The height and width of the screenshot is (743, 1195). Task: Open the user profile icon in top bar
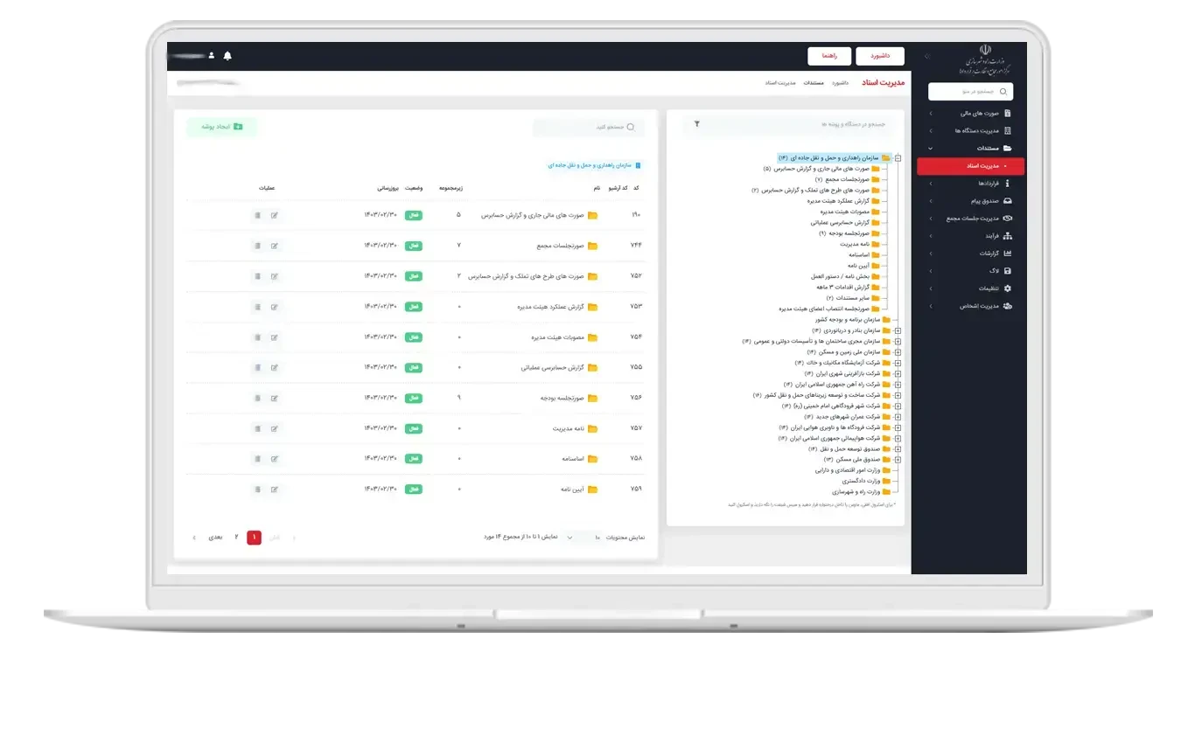[x=211, y=56]
